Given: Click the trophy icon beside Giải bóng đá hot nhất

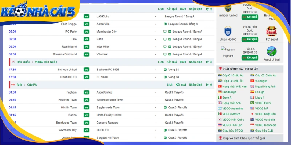Looking at the screenshot, I should coord(220,69).
